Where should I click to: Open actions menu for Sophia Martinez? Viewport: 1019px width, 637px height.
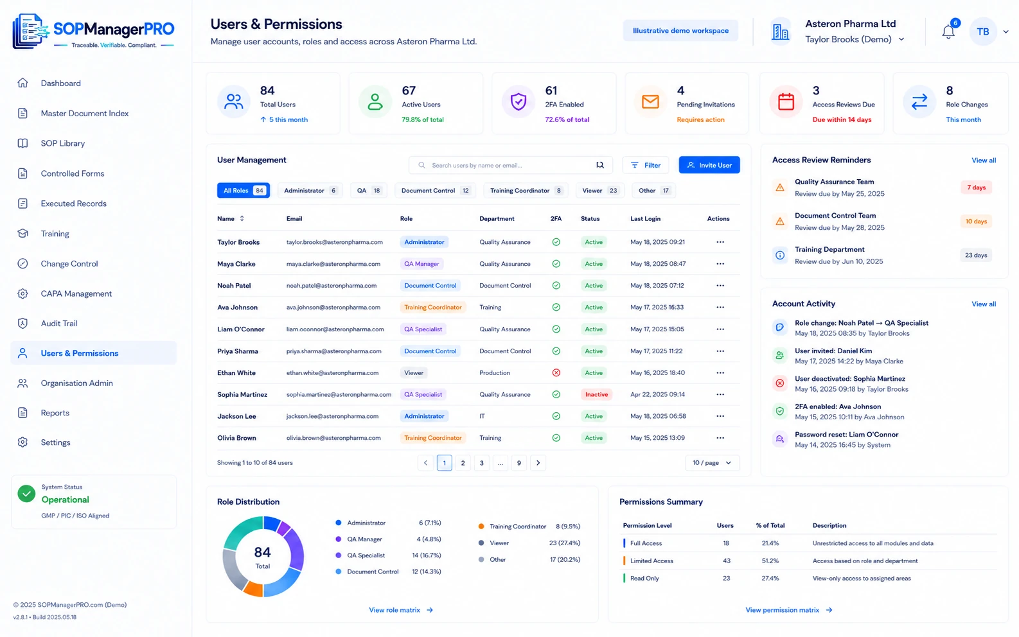[x=720, y=395]
